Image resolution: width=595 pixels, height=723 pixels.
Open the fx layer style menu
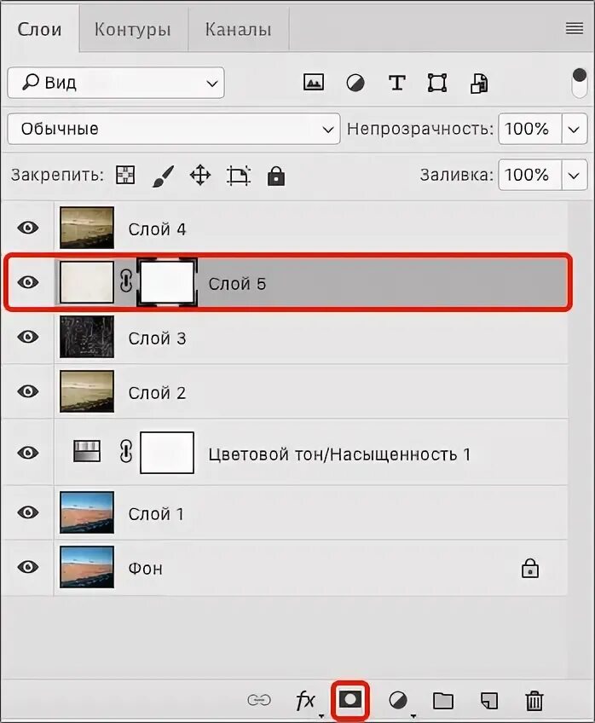(305, 701)
